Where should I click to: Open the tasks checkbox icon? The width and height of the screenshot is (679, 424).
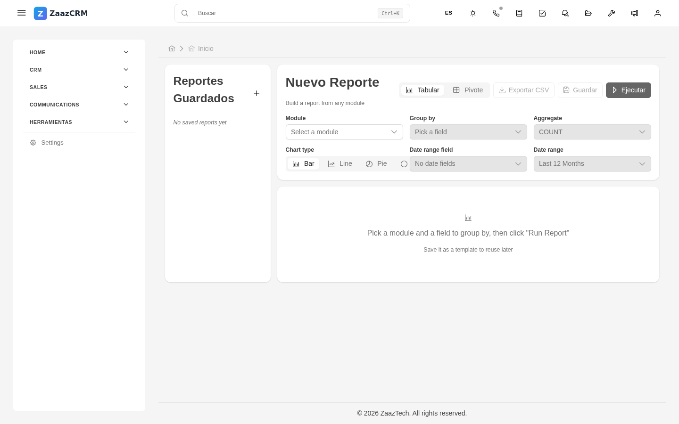[x=542, y=13]
